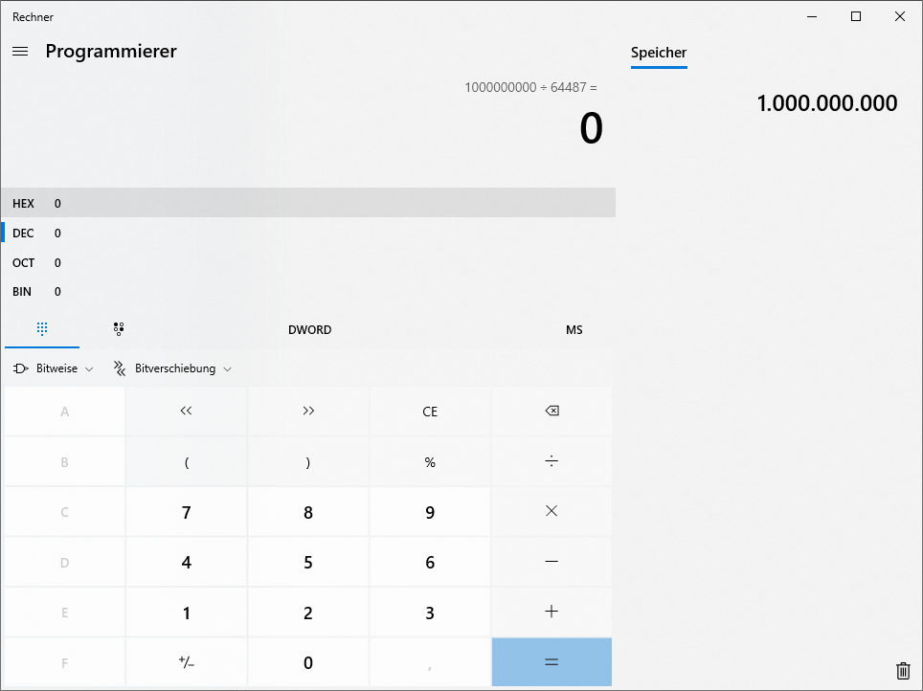Select the OCT number base
923x691 pixels.
coord(308,262)
